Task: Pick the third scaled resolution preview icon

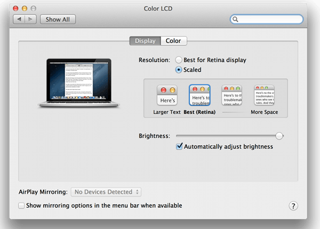Action: 231,96
